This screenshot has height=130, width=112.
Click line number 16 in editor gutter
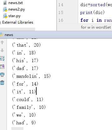click(61, 20)
